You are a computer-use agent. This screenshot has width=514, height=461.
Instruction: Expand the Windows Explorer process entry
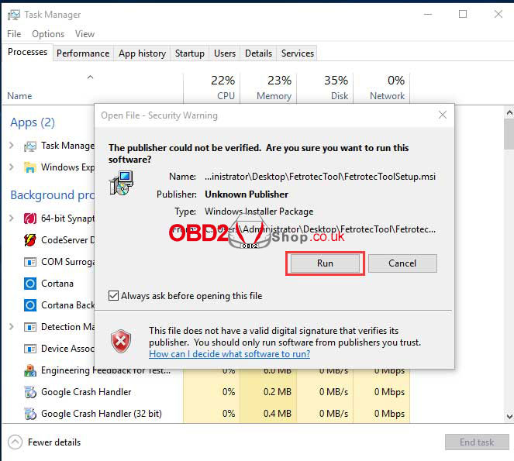(x=12, y=167)
